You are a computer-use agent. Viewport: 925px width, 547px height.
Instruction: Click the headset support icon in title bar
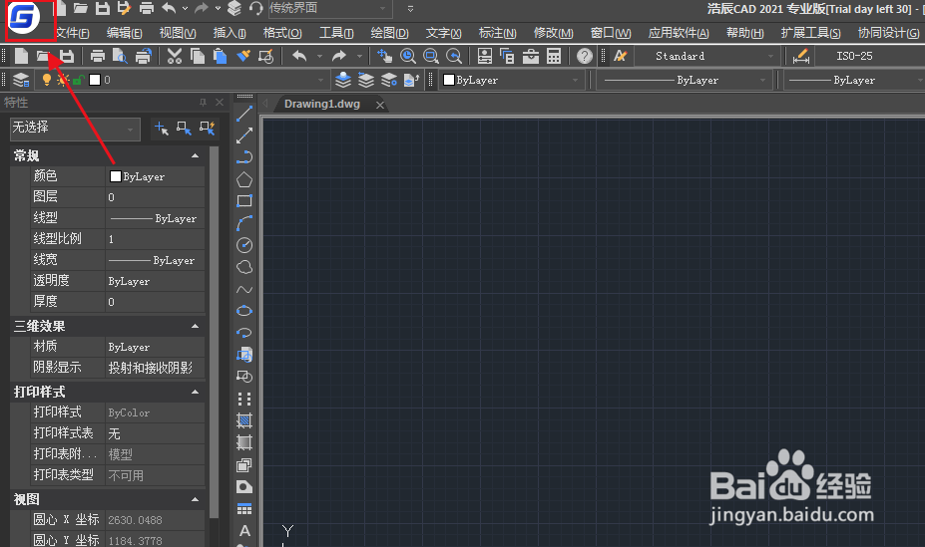click(256, 8)
